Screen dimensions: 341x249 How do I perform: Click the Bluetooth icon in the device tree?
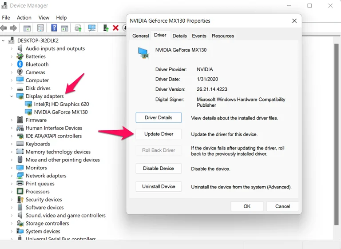click(x=20, y=64)
